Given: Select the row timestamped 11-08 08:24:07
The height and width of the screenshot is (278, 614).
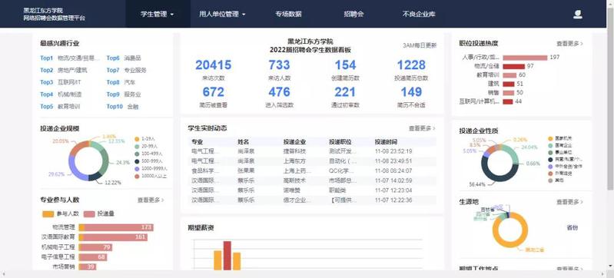Looking at the screenshot, I should [312, 170].
